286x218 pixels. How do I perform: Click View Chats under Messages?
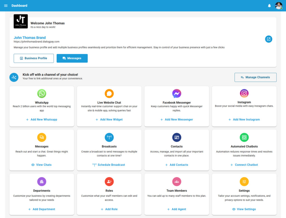pos(42,165)
